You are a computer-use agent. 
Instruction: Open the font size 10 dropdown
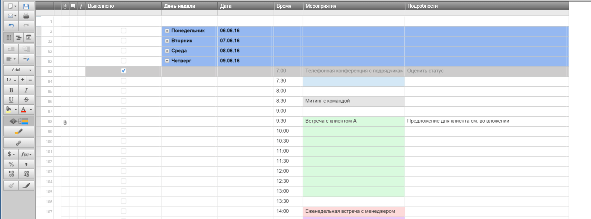[11, 80]
